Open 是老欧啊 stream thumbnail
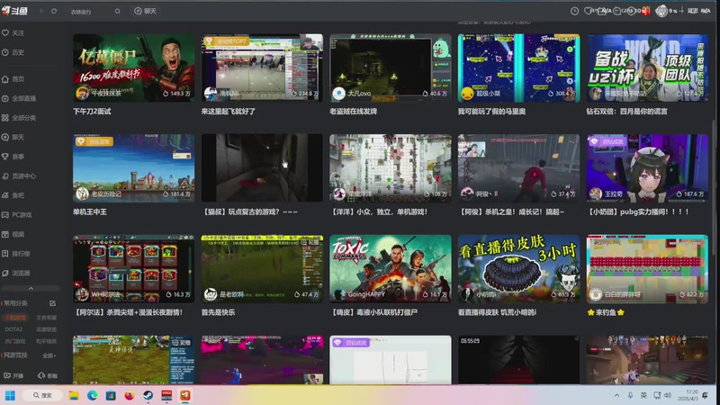This screenshot has width=720, height=405. coord(262,268)
